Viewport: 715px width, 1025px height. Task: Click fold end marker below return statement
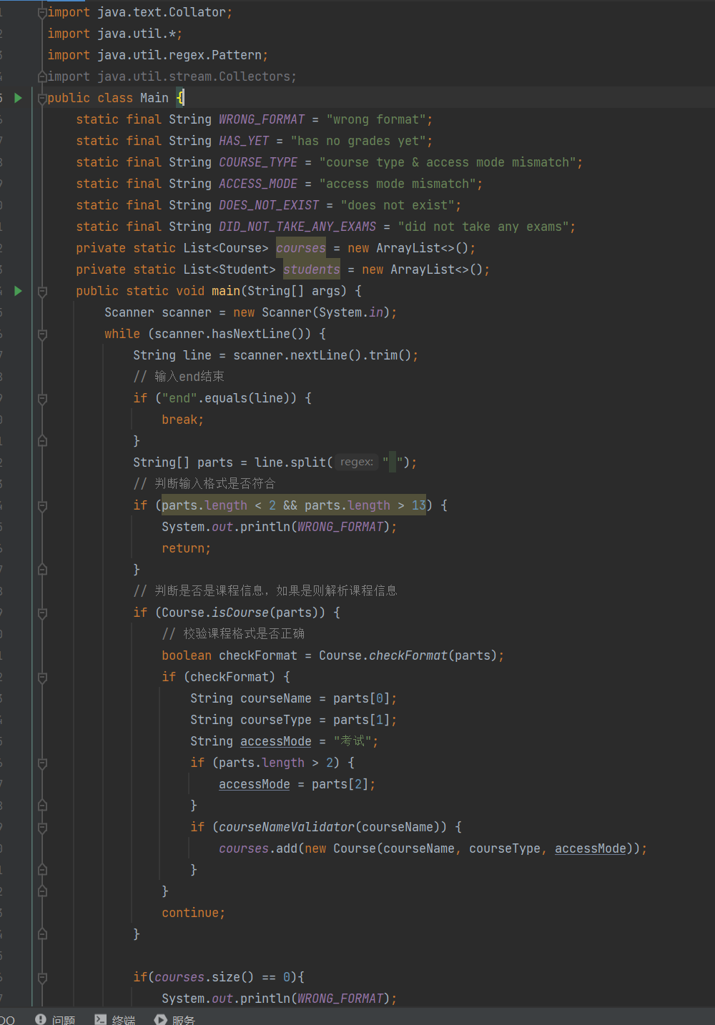point(42,570)
